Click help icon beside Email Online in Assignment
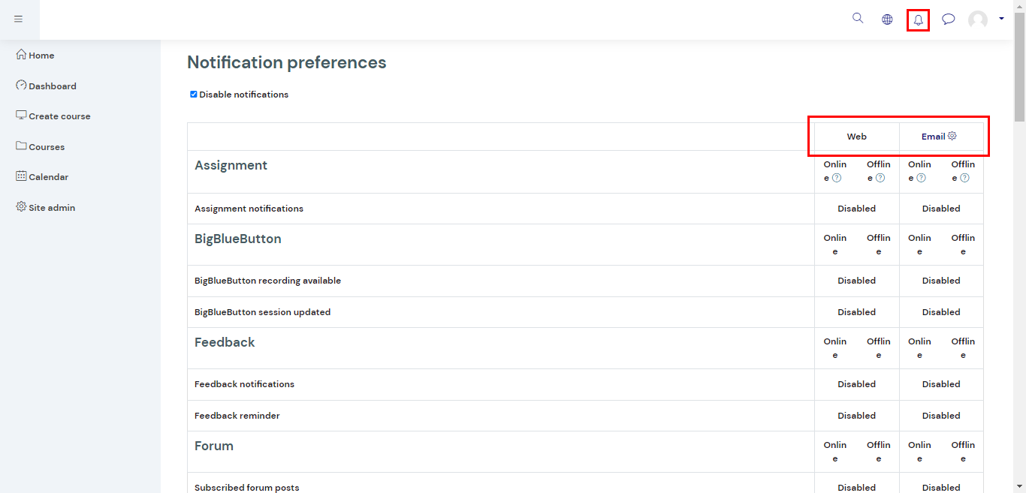Image resolution: width=1026 pixels, height=493 pixels. tap(921, 178)
